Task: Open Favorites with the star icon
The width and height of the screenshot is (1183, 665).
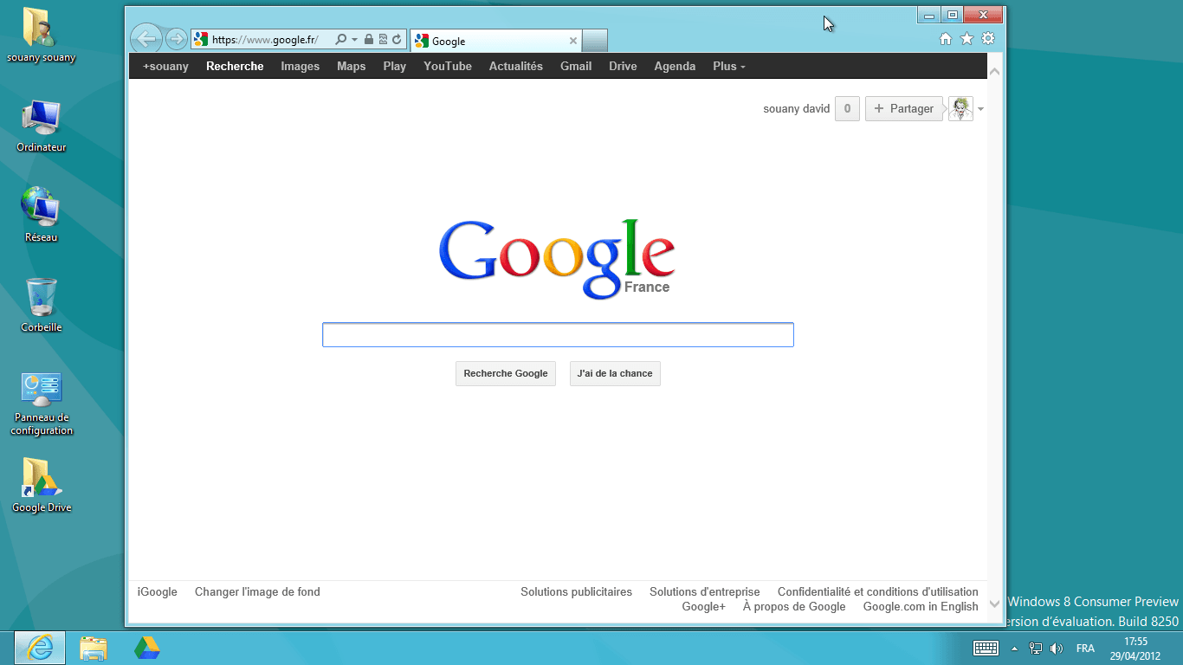Action: coord(966,39)
